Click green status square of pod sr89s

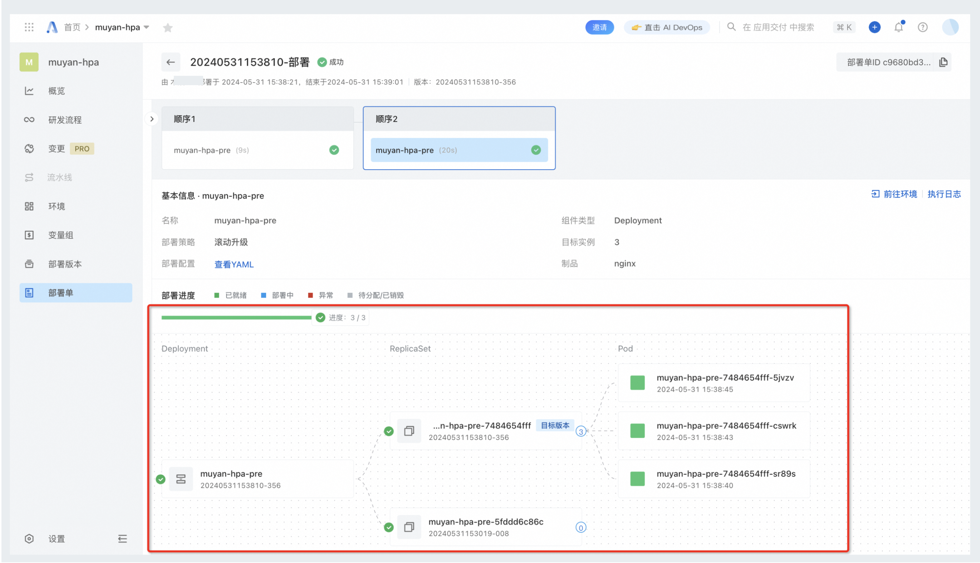[x=637, y=479]
